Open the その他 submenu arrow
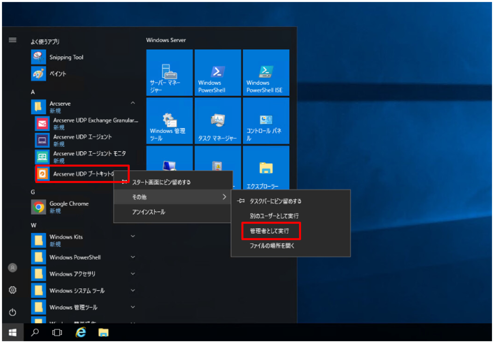The image size is (494, 344). [x=224, y=197]
